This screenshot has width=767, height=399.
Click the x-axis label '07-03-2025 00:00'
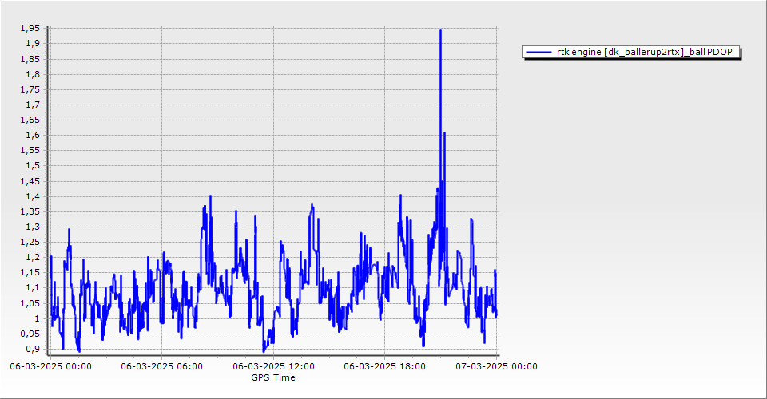coord(496,366)
